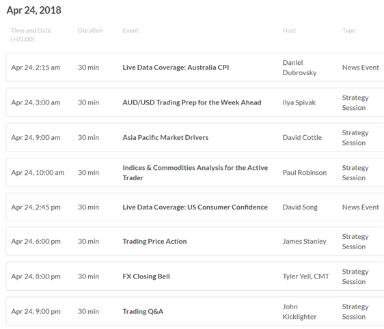
Task: Click News Event type in Australia CPI row
Action: pyautogui.click(x=361, y=68)
